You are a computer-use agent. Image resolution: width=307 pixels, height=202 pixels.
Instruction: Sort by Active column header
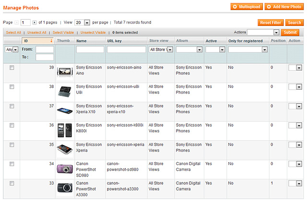point(211,41)
